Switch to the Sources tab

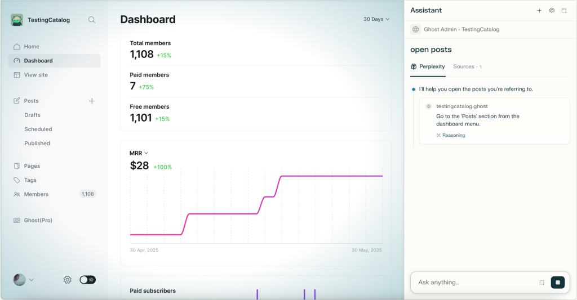(x=467, y=66)
